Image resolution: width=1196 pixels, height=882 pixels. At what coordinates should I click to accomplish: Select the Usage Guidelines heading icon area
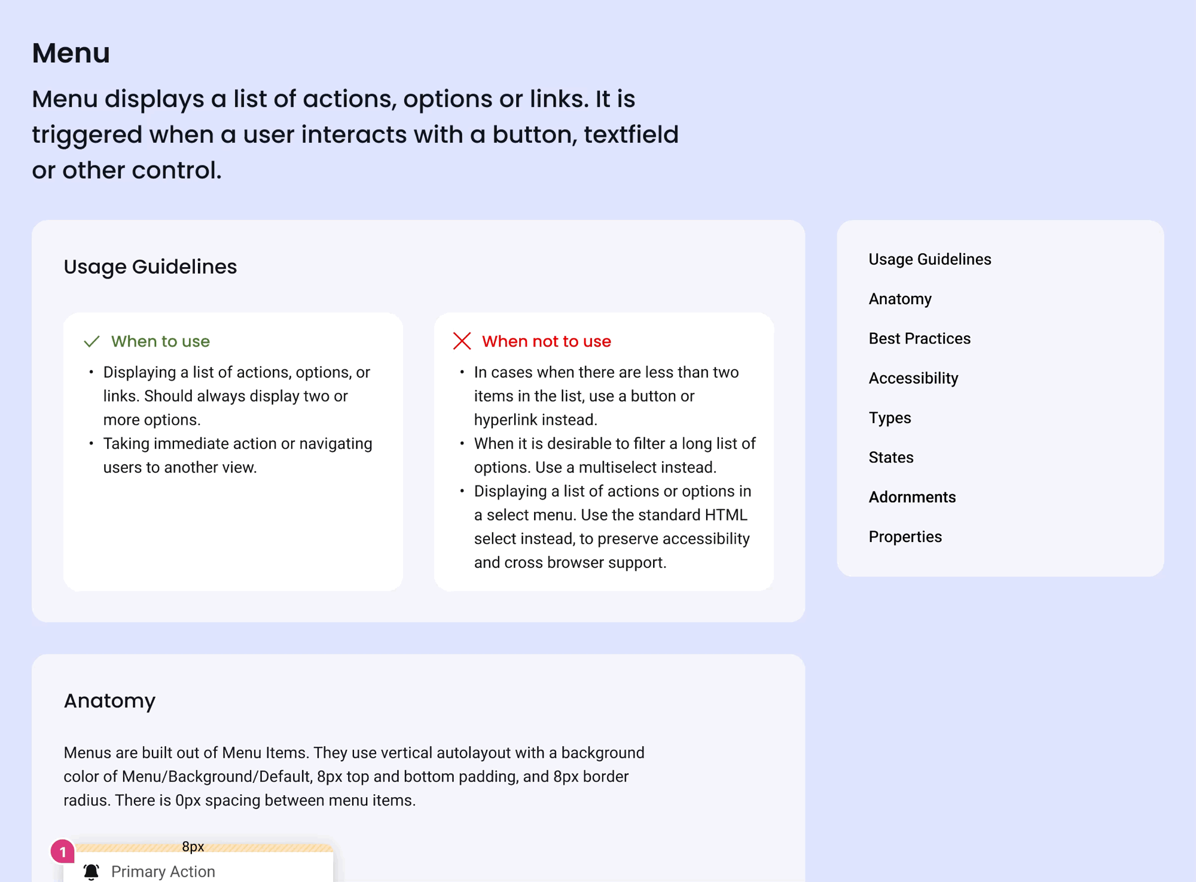point(150,267)
